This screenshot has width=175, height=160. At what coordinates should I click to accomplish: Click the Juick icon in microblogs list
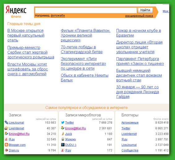63,134
